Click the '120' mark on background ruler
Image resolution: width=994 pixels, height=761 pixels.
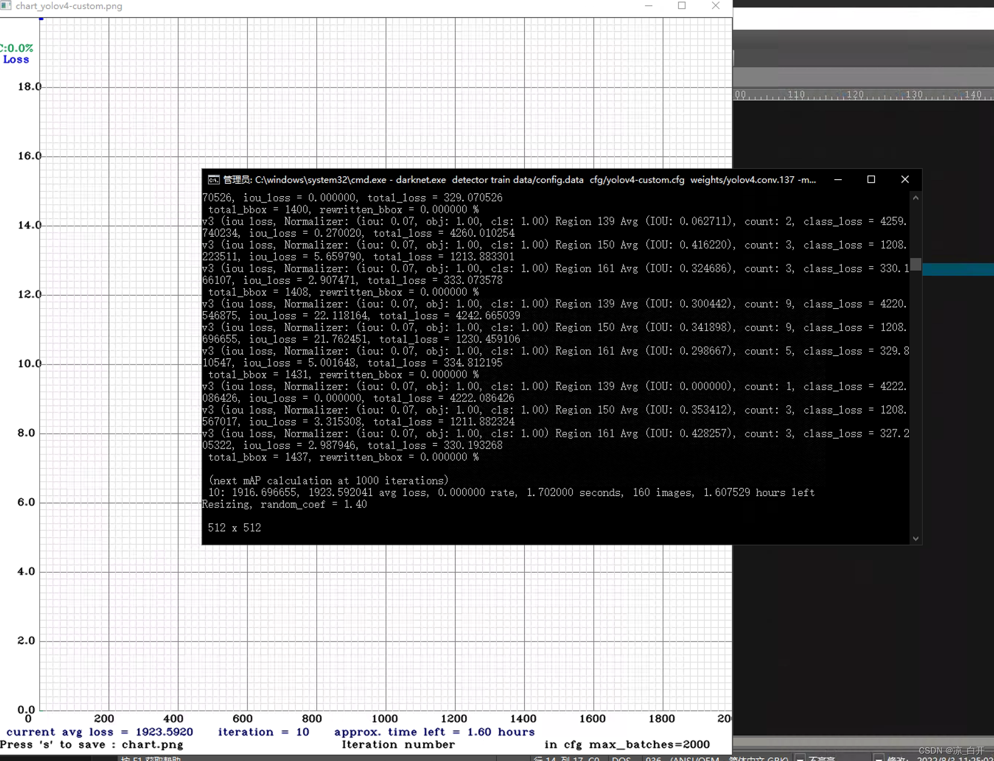click(855, 94)
